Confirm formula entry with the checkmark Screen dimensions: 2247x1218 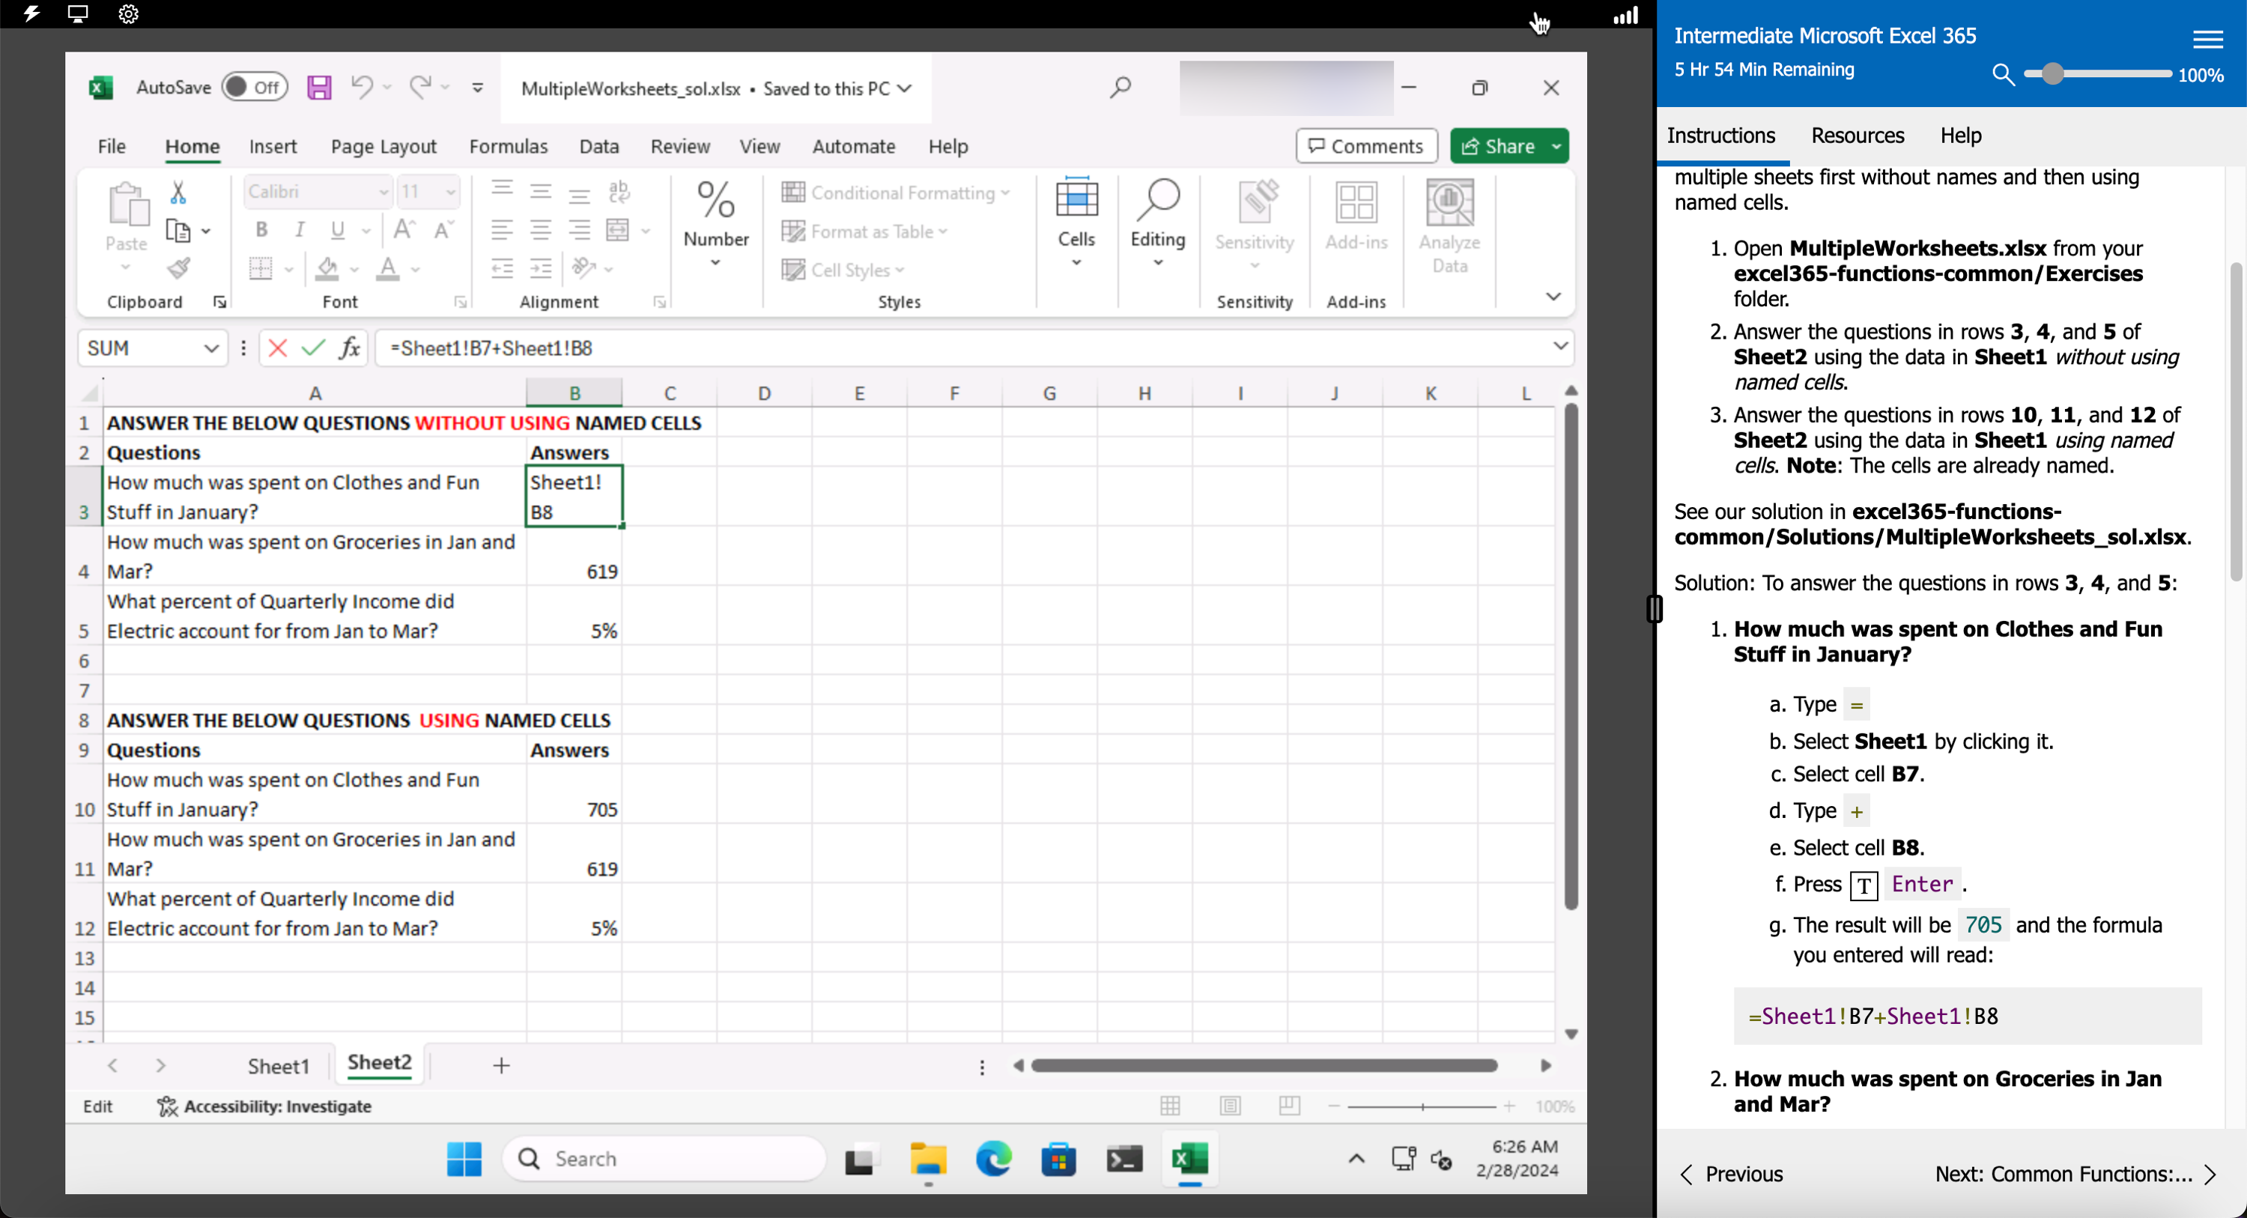click(312, 348)
